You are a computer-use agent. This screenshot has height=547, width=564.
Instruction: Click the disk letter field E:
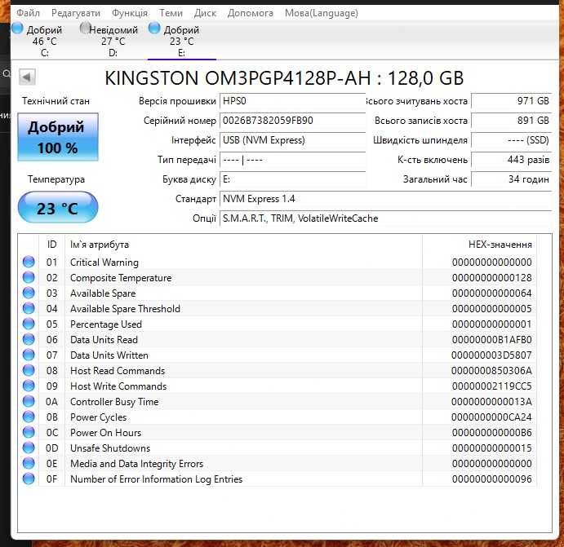click(292, 179)
